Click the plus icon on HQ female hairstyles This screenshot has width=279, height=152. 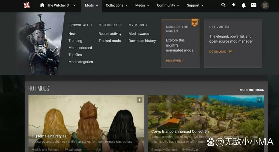(x=140, y=100)
